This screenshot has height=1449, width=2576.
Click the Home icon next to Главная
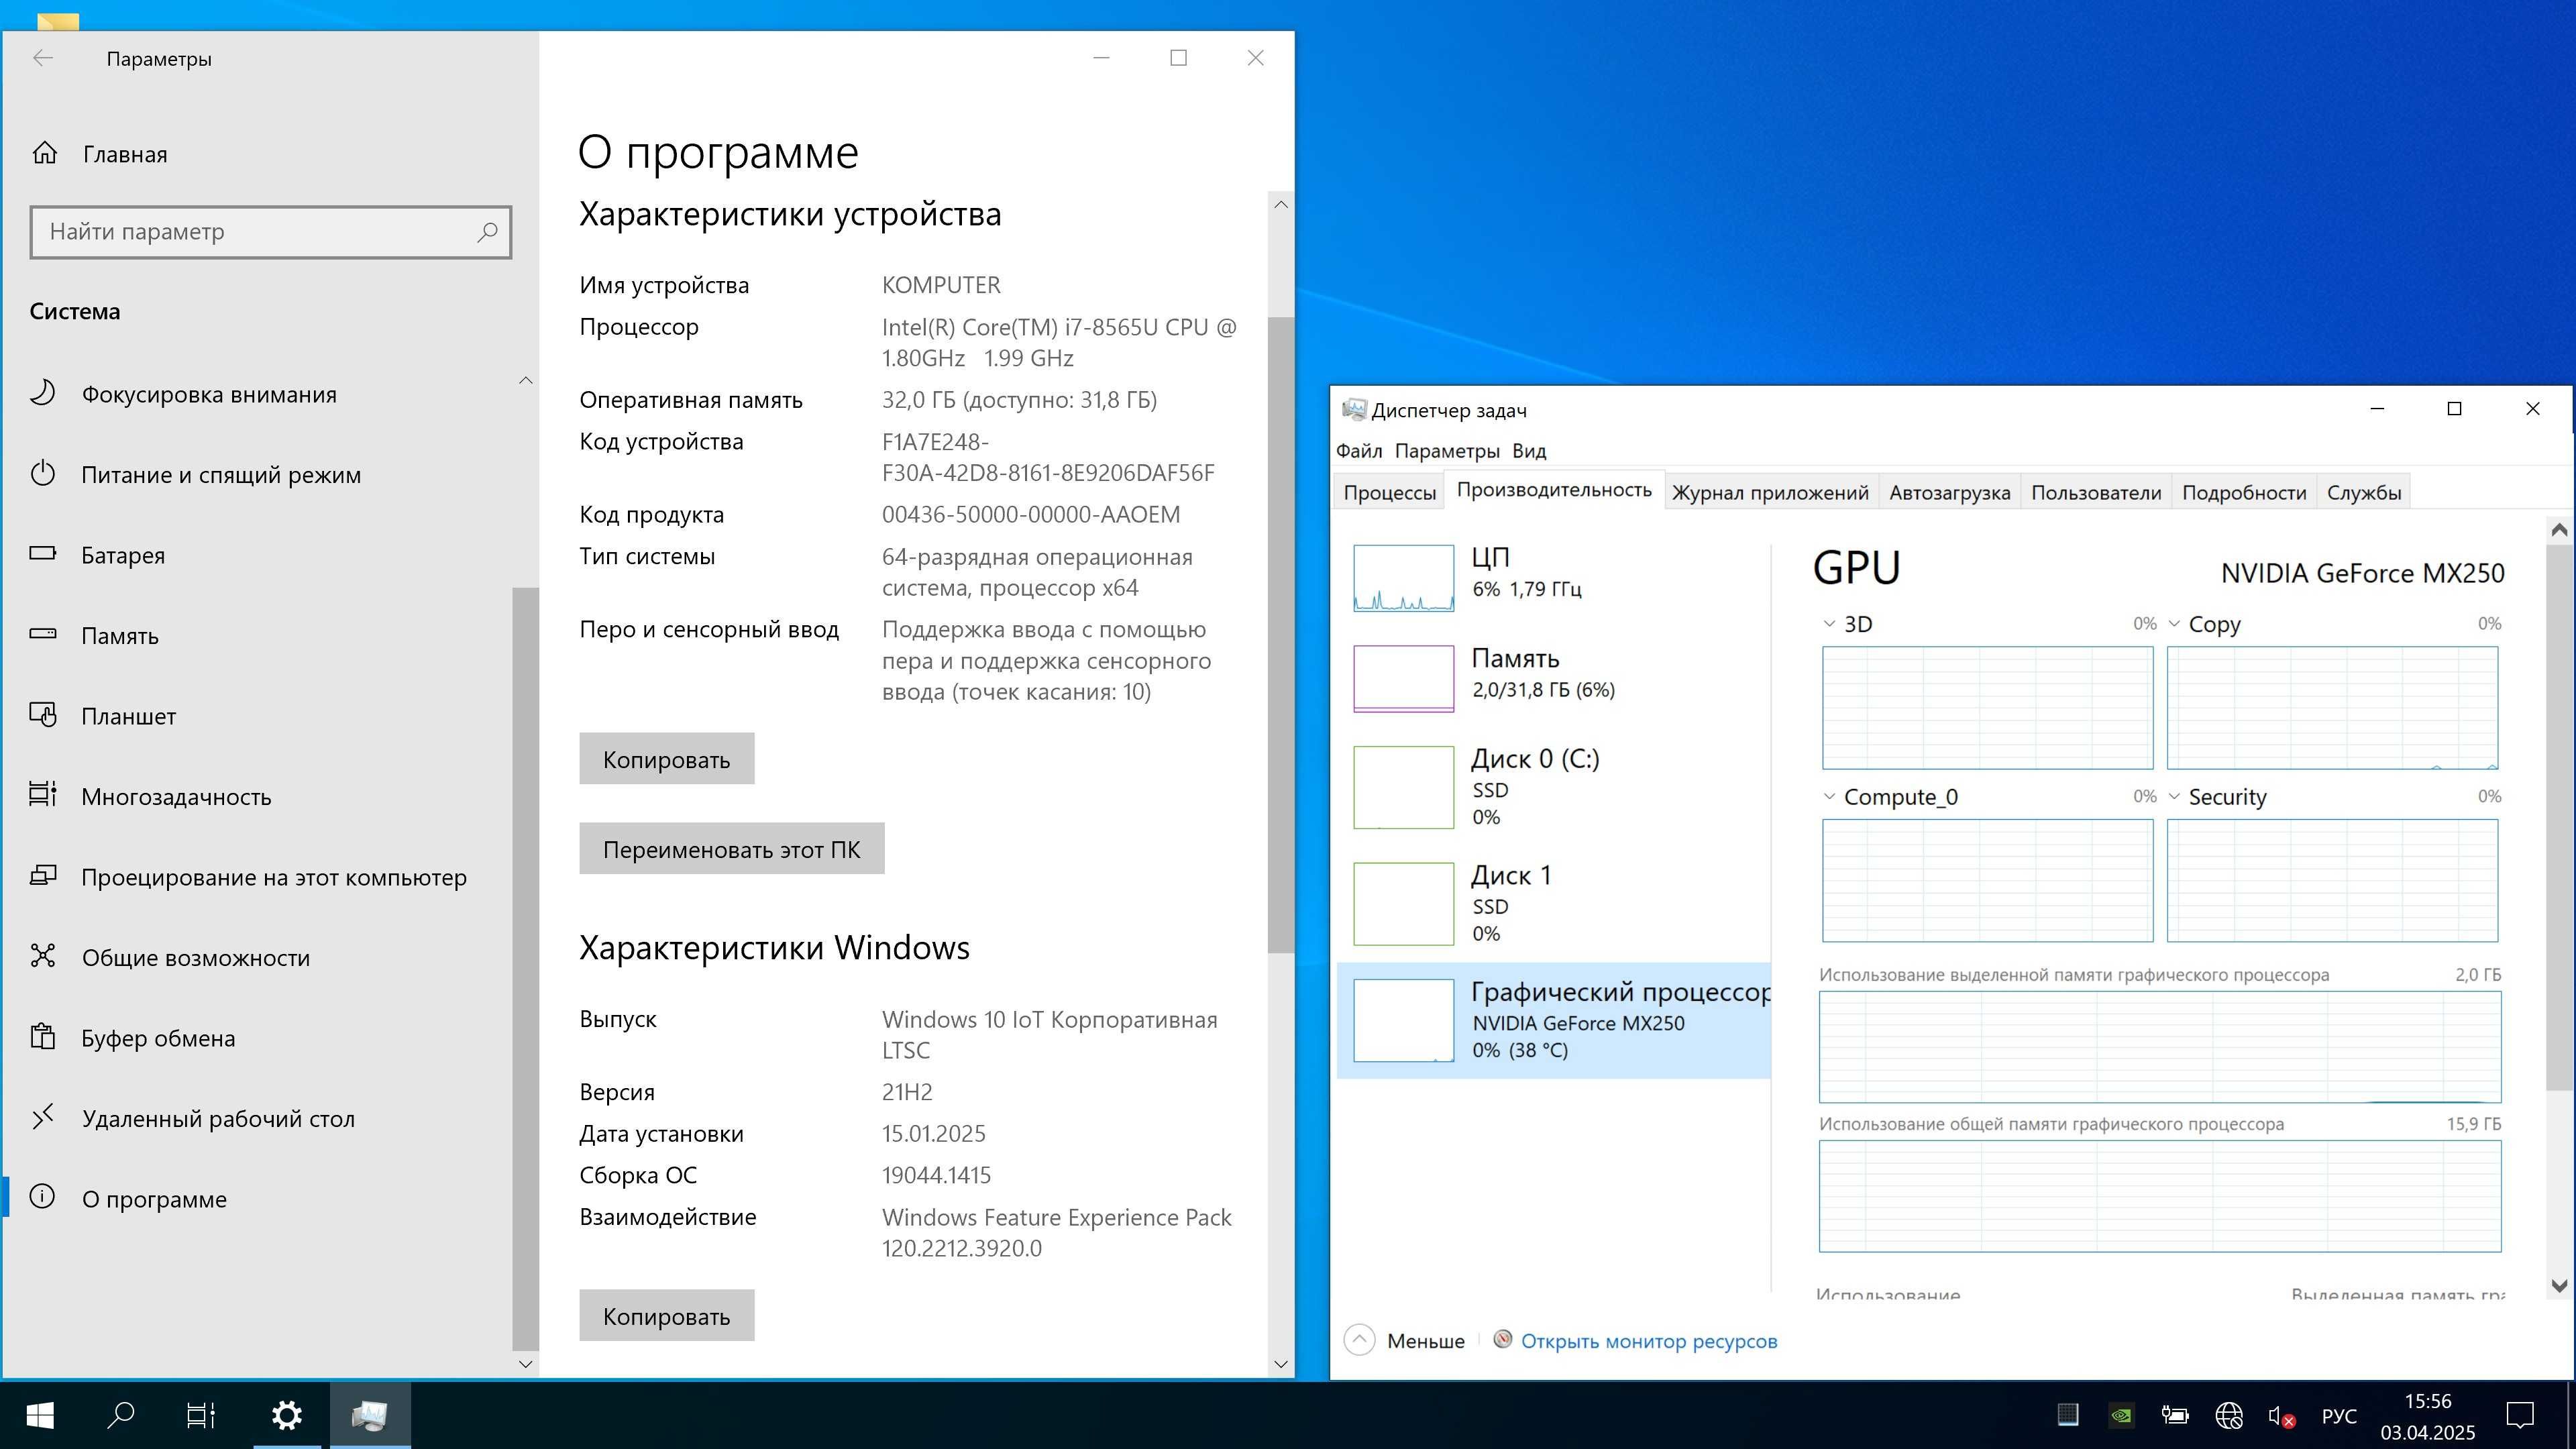[x=44, y=153]
